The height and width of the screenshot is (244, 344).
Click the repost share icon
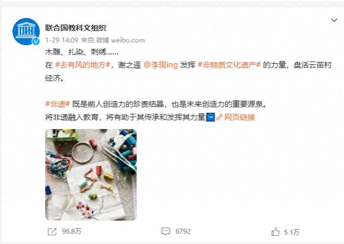coord(52,231)
